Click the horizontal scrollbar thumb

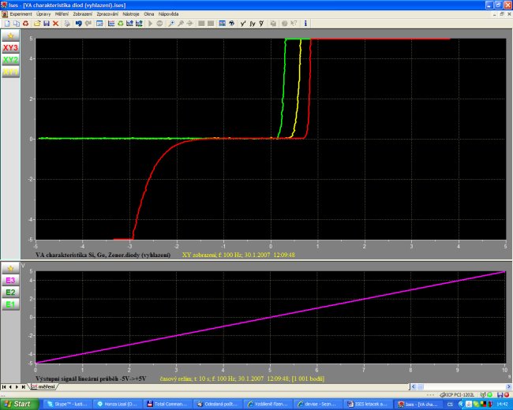(421, 387)
